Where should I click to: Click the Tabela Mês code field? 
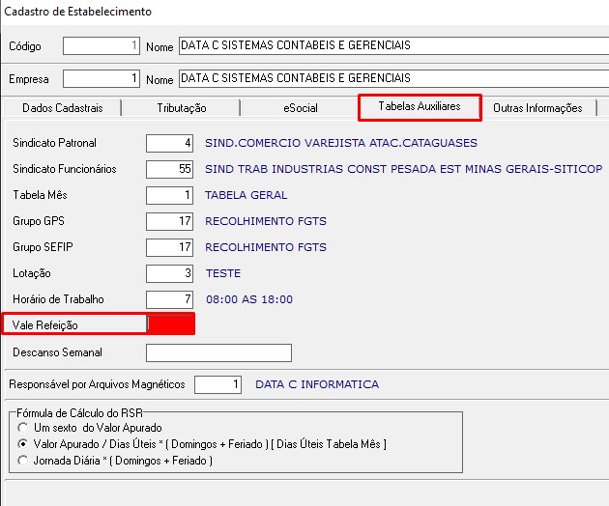170,195
